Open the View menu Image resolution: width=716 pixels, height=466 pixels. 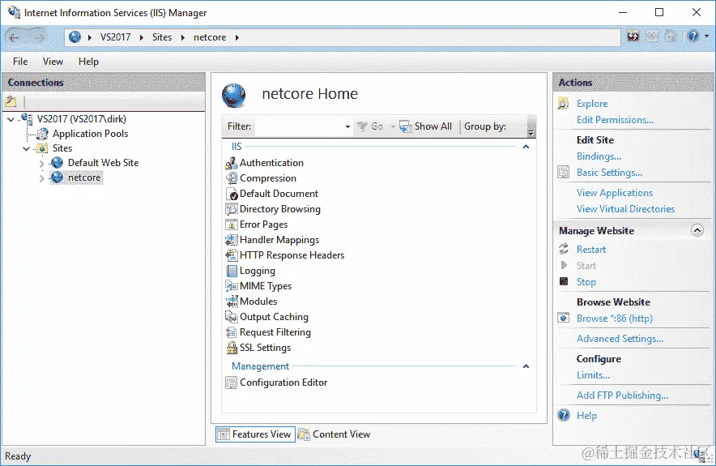[53, 62]
